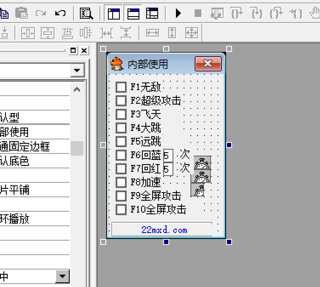Expand the dropdown arrow beside 中 at panel bottom
Image resolution: width=320 pixels, height=287 pixels.
point(62,276)
